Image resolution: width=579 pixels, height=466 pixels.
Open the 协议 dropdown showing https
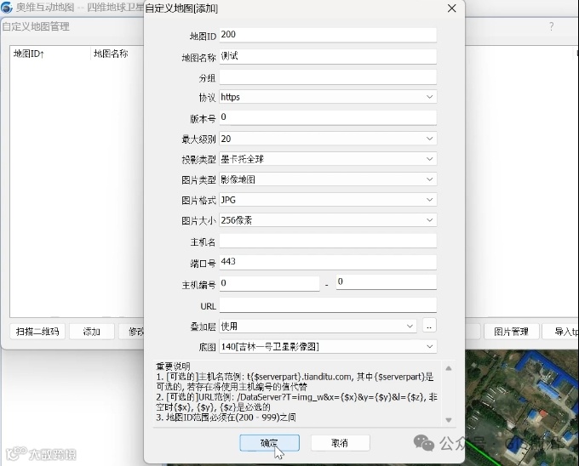(x=328, y=97)
